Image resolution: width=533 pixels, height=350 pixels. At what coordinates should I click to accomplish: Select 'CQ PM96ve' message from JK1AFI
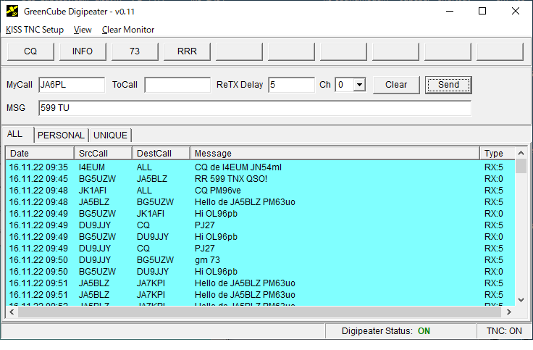[260, 191]
